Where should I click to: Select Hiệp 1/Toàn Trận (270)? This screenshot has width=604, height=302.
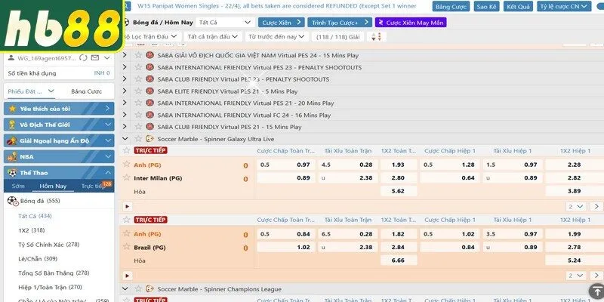click(50, 288)
